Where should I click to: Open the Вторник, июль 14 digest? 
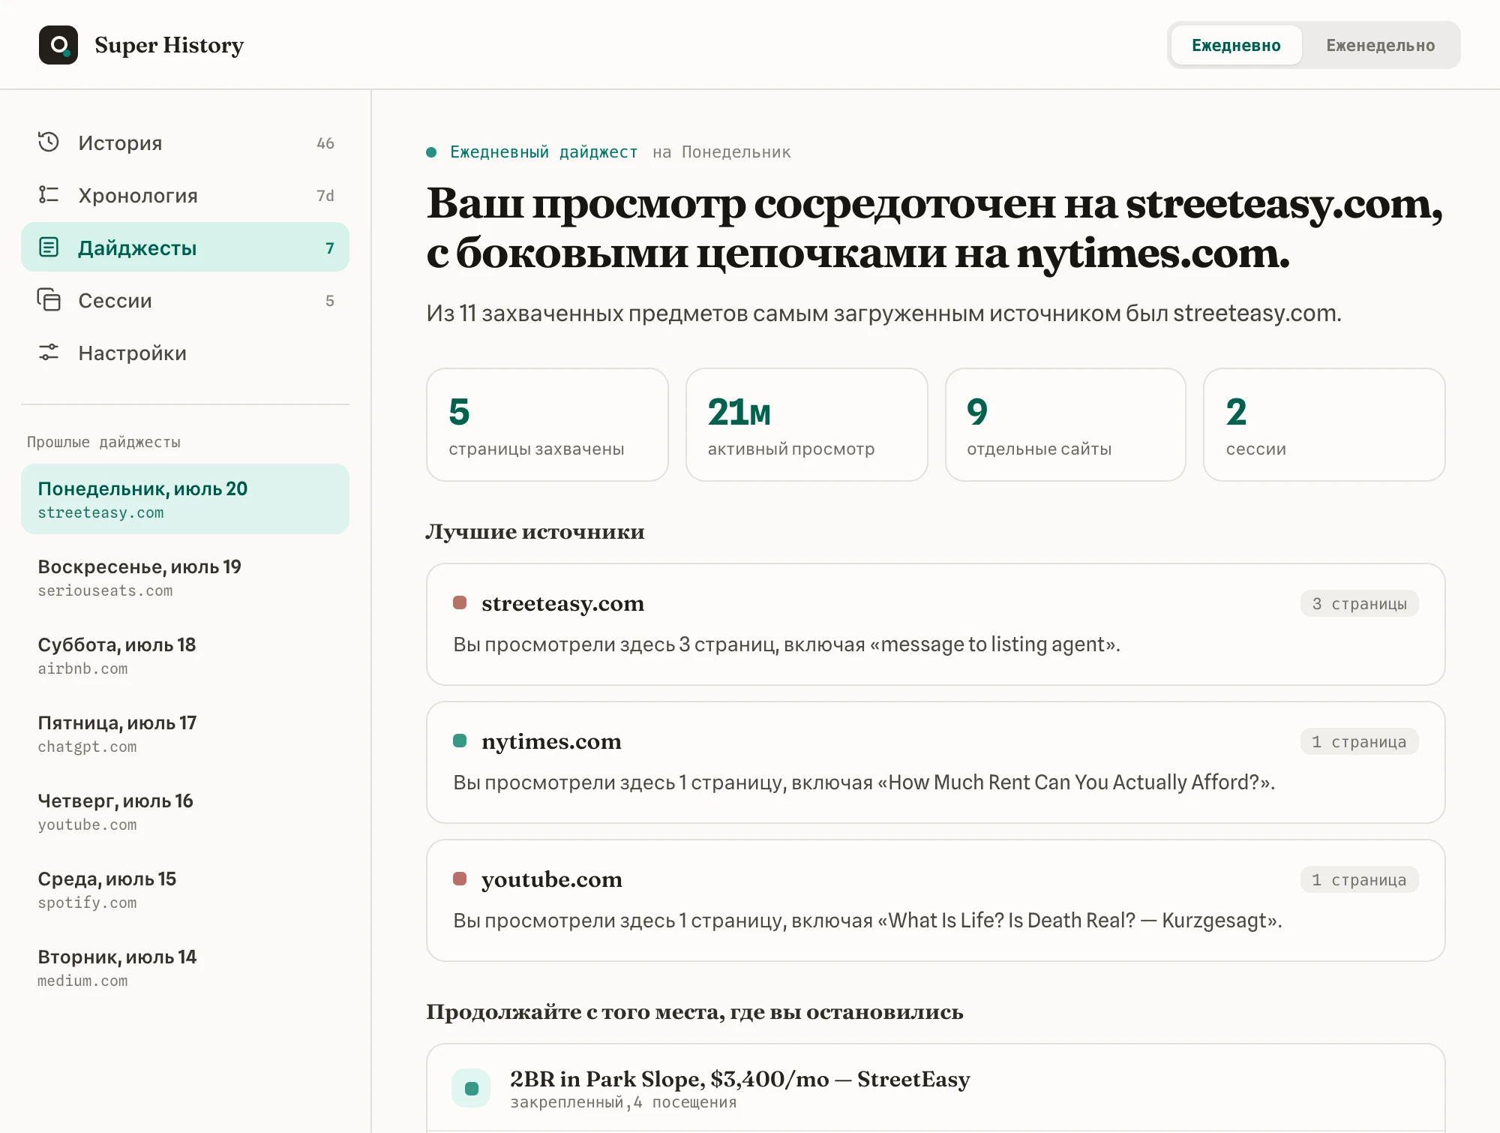coord(185,967)
